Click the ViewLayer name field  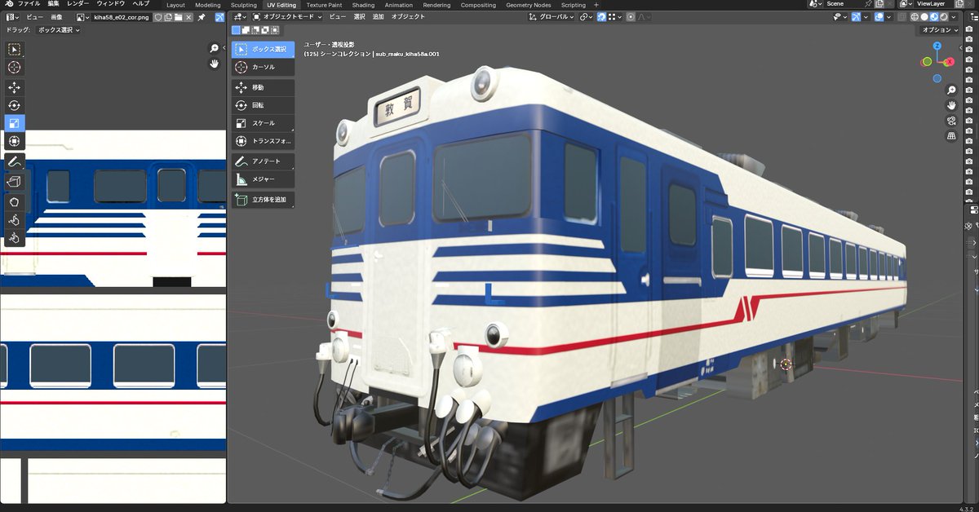pyautogui.click(x=935, y=4)
